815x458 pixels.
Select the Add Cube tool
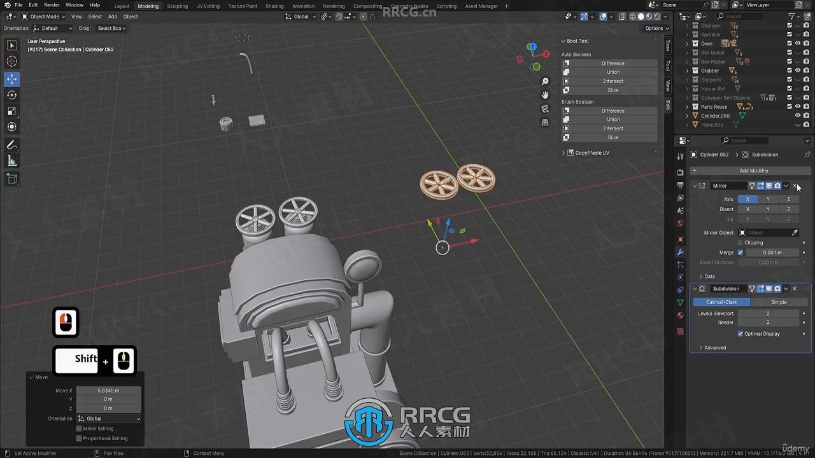[x=12, y=179]
